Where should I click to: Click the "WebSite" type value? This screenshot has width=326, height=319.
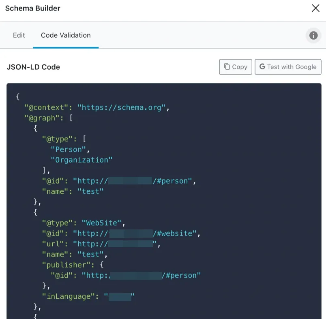[x=101, y=223]
